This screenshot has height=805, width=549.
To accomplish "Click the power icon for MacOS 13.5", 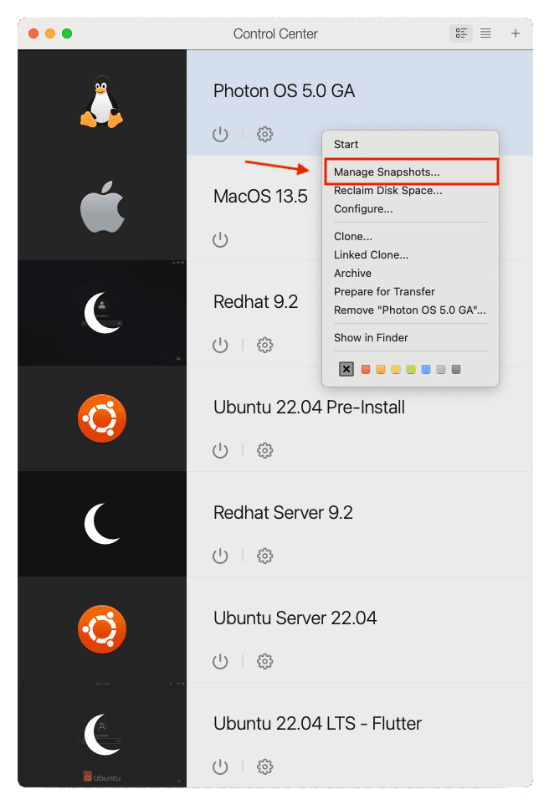I will pos(220,240).
